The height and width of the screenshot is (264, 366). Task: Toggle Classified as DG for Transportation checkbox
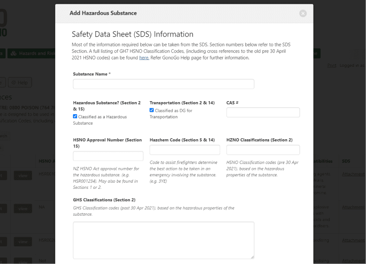152,110
